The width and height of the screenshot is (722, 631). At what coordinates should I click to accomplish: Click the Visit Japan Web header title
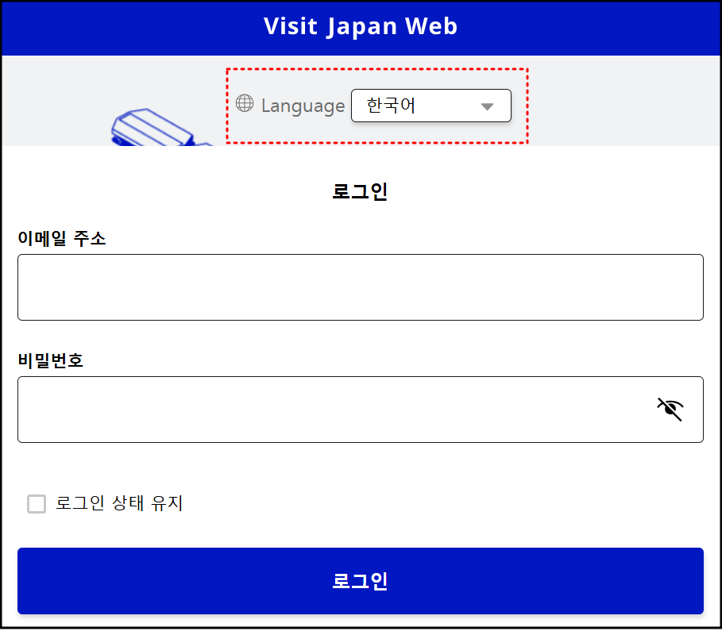(361, 26)
